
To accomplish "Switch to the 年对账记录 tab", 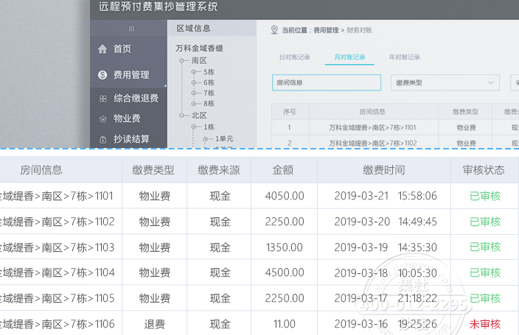I will [x=404, y=57].
